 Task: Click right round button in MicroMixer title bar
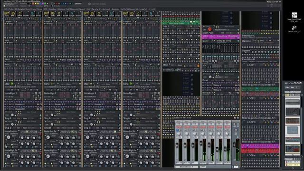238,118
